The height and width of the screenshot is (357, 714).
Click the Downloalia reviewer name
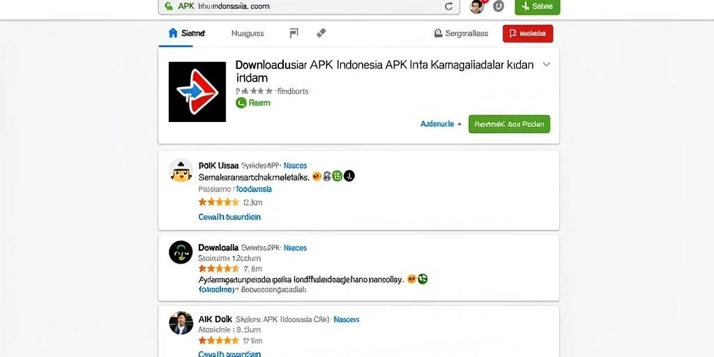(x=218, y=248)
